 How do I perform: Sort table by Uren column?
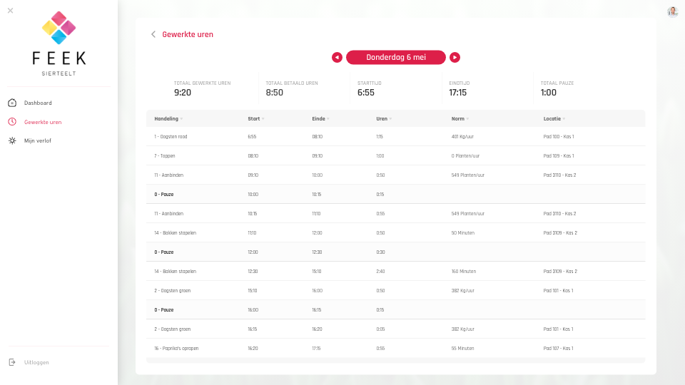point(382,118)
